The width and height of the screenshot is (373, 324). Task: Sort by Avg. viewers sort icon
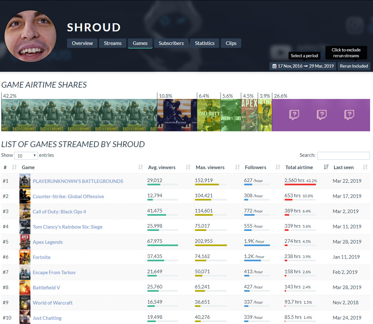click(x=188, y=167)
